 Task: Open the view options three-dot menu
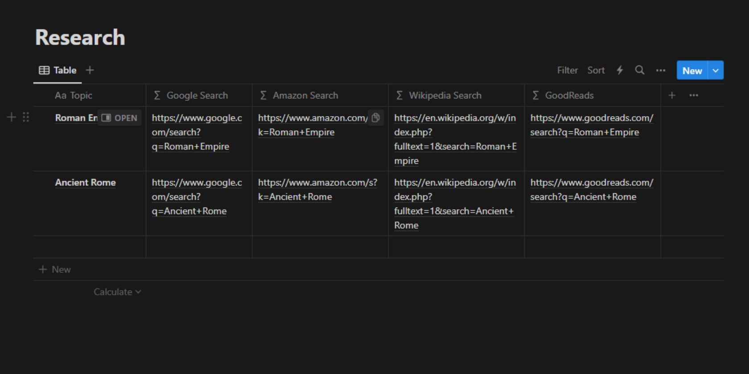point(660,70)
